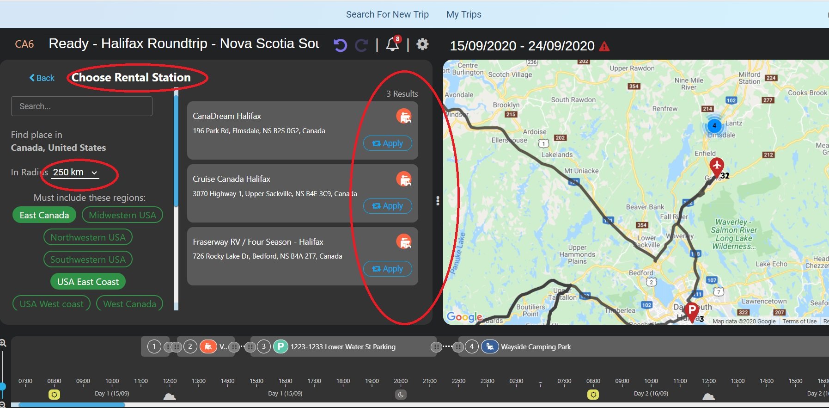Toggle the USA West coast region

tap(51, 304)
